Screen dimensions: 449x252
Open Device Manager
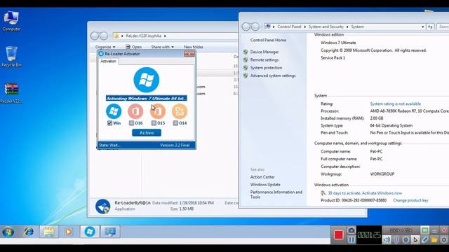coord(264,52)
